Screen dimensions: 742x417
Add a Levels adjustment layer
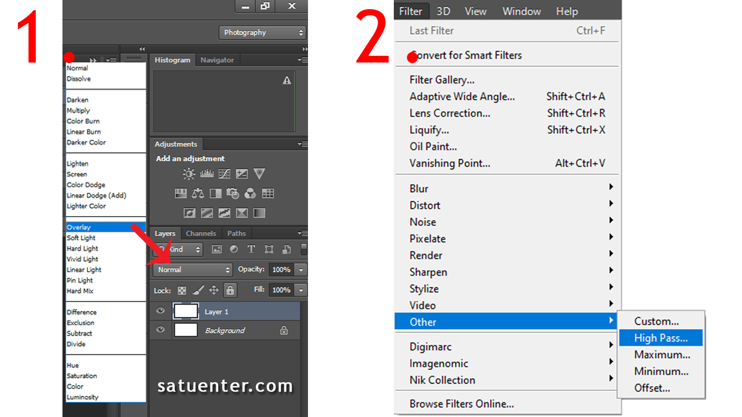coord(206,174)
